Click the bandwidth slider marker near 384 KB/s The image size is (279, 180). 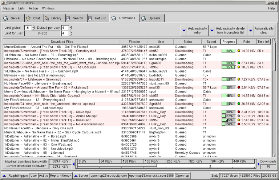pos(210,166)
